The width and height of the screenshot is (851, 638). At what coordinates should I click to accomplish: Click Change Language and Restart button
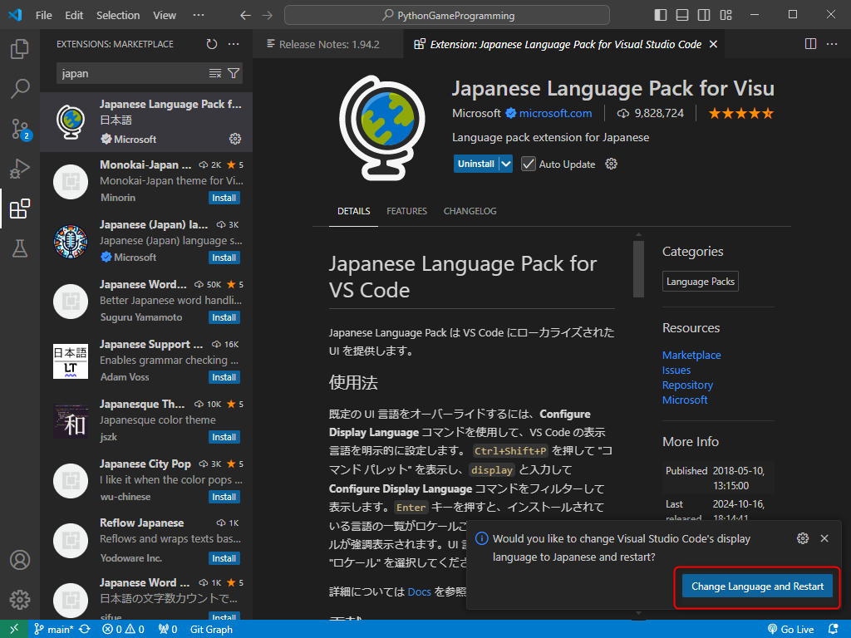point(757,586)
